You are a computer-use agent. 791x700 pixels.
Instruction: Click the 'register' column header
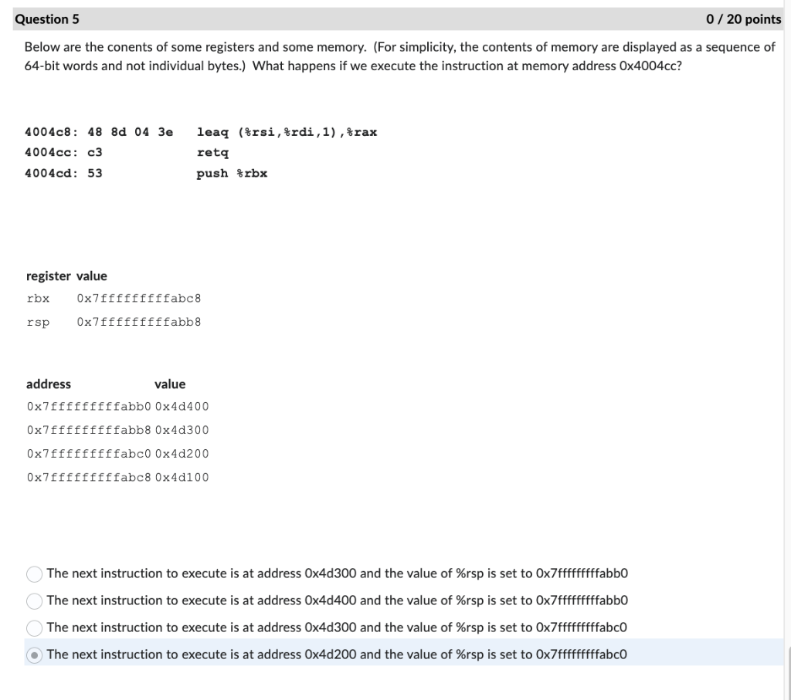(49, 276)
